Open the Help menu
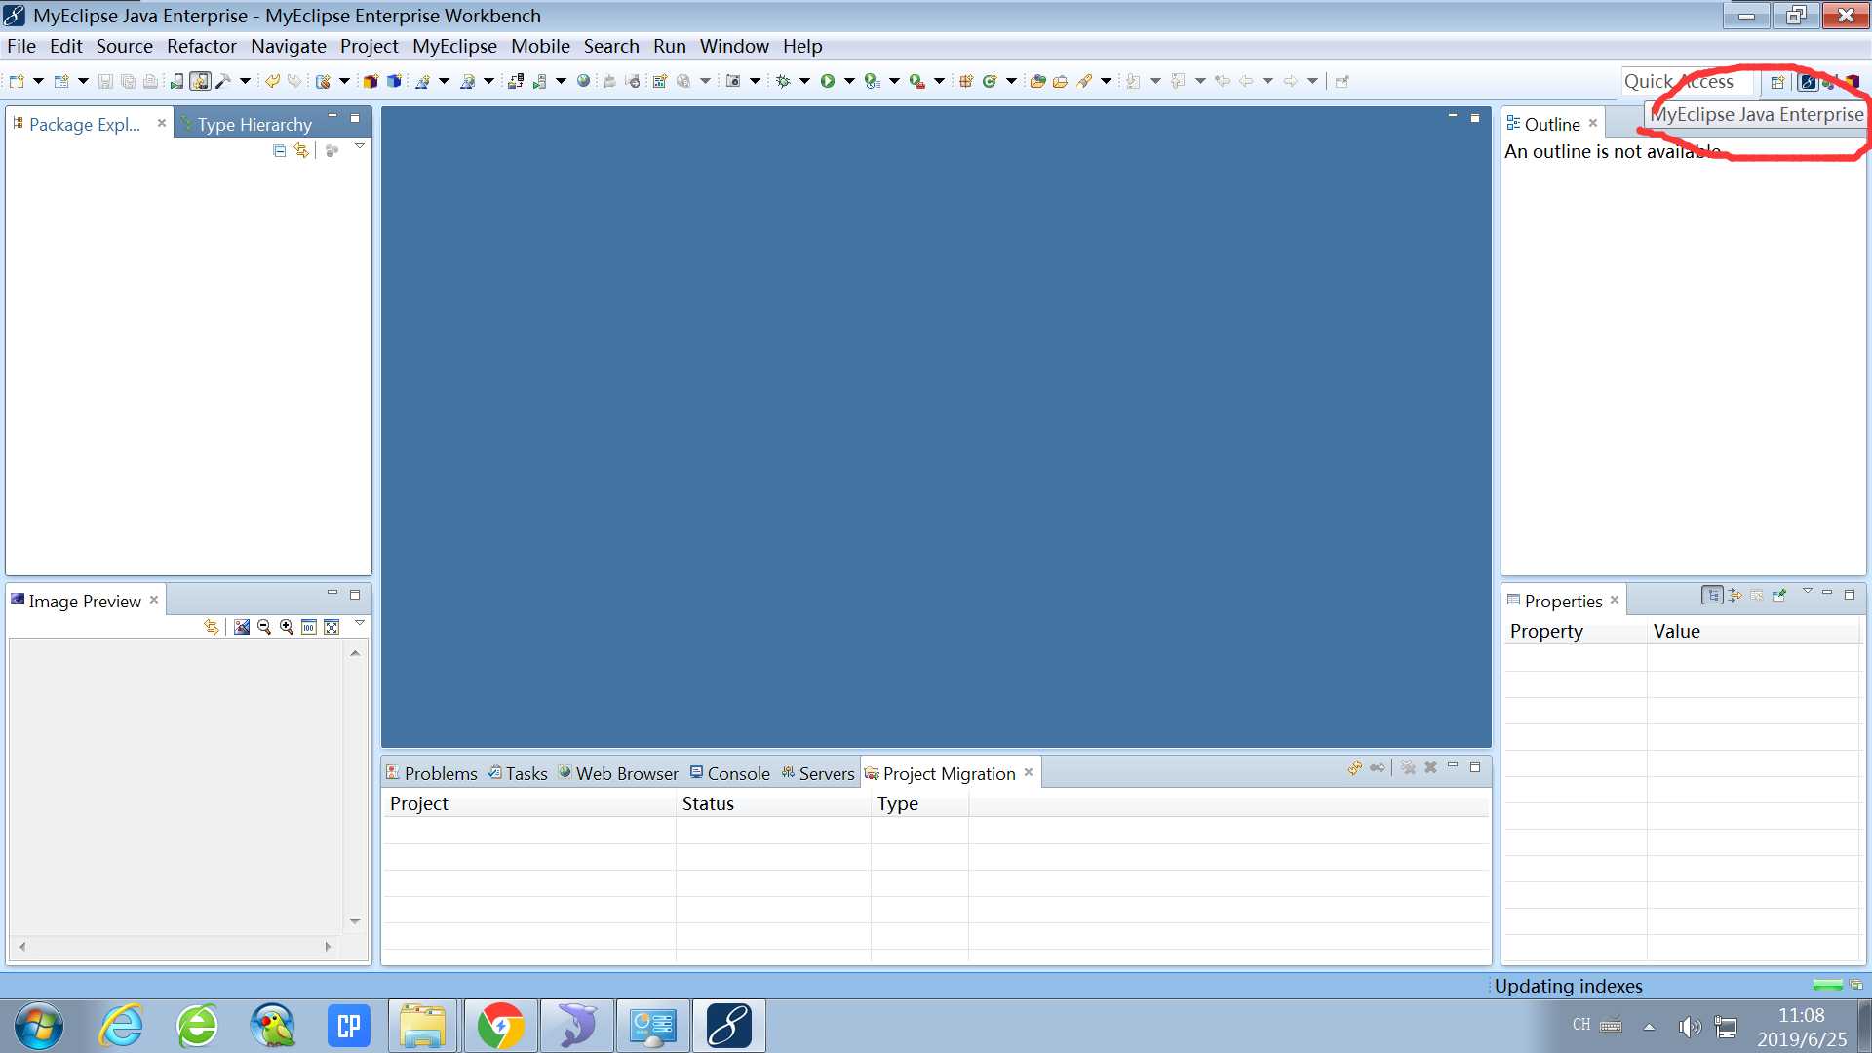1872x1053 pixels. tap(802, 46)
